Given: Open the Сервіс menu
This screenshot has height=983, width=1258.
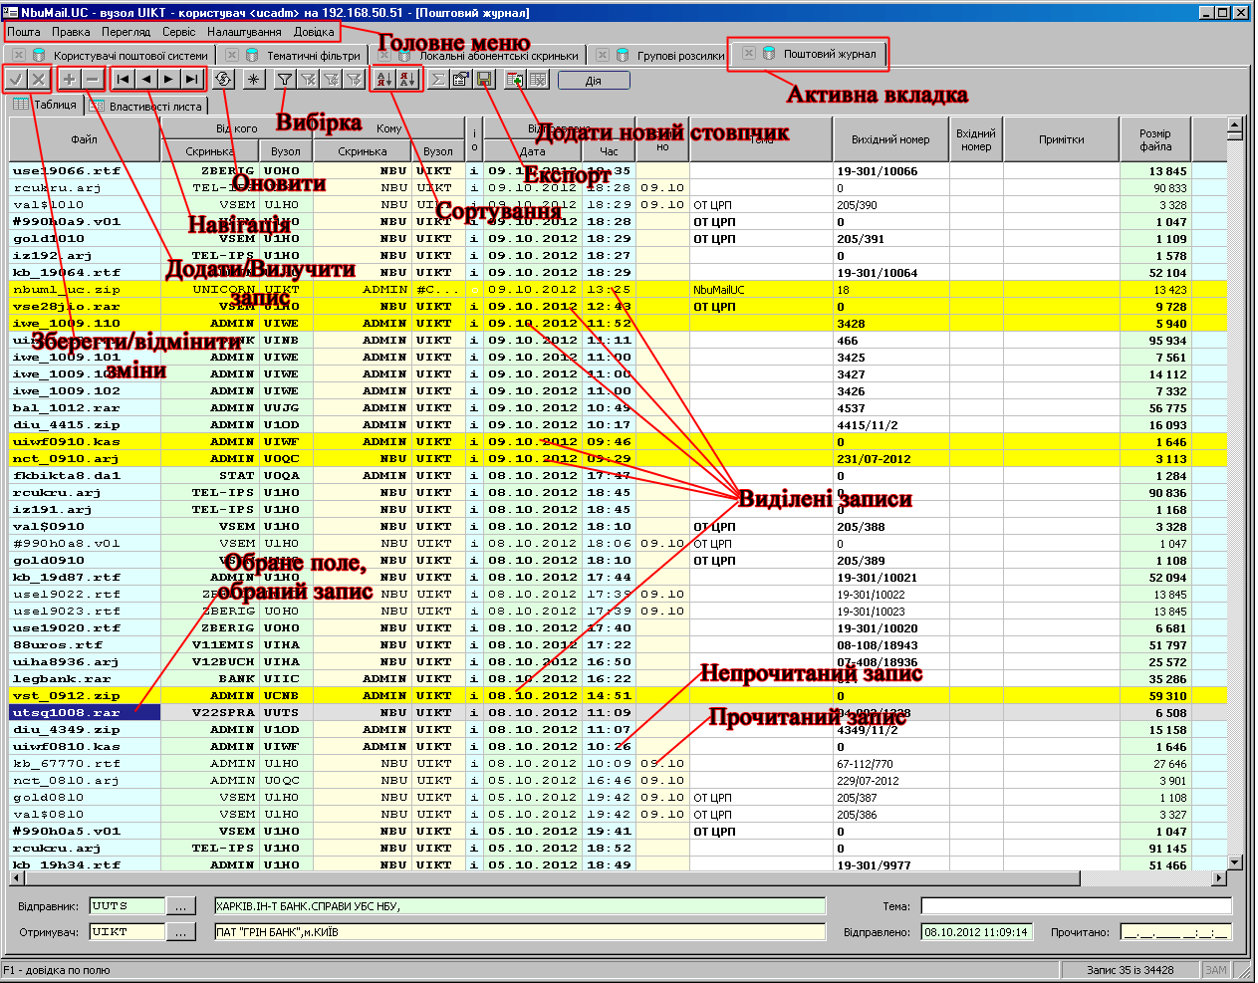Looking at the screenshot, I should coord(179,32).
